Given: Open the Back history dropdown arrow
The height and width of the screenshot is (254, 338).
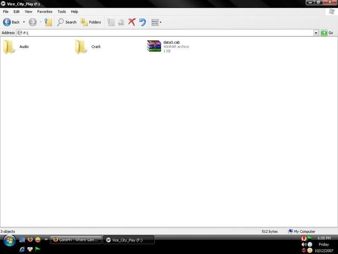Looking at the screenshot, I should (24, 22).
